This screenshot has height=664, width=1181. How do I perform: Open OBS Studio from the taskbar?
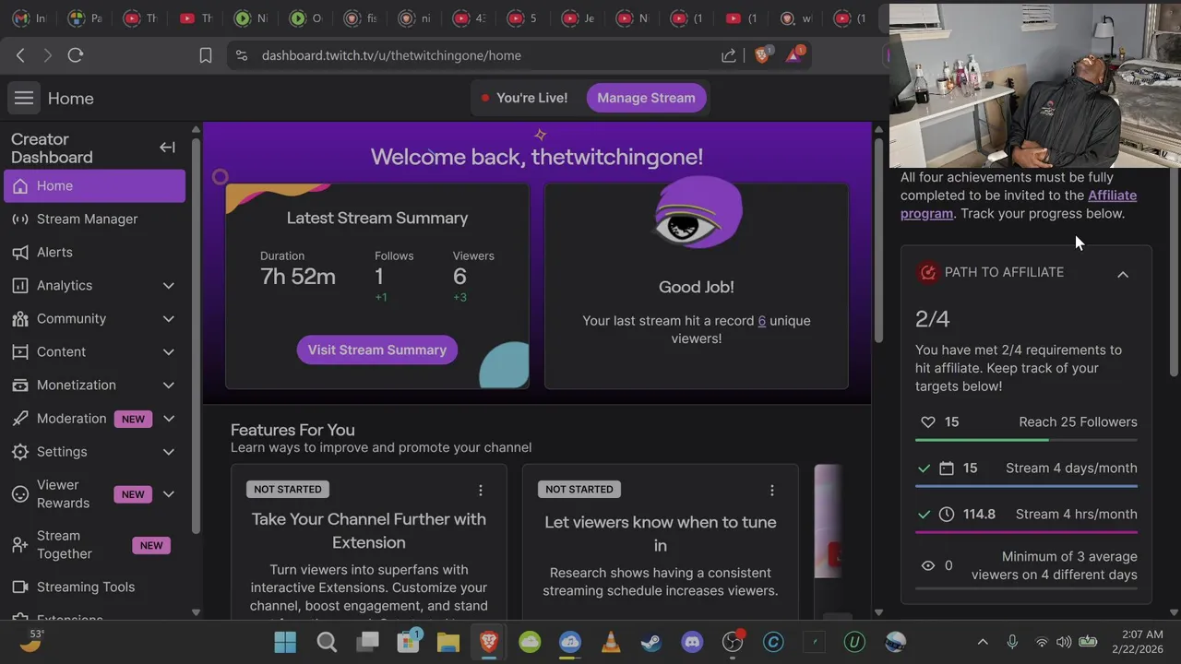(x=733, y=642)
